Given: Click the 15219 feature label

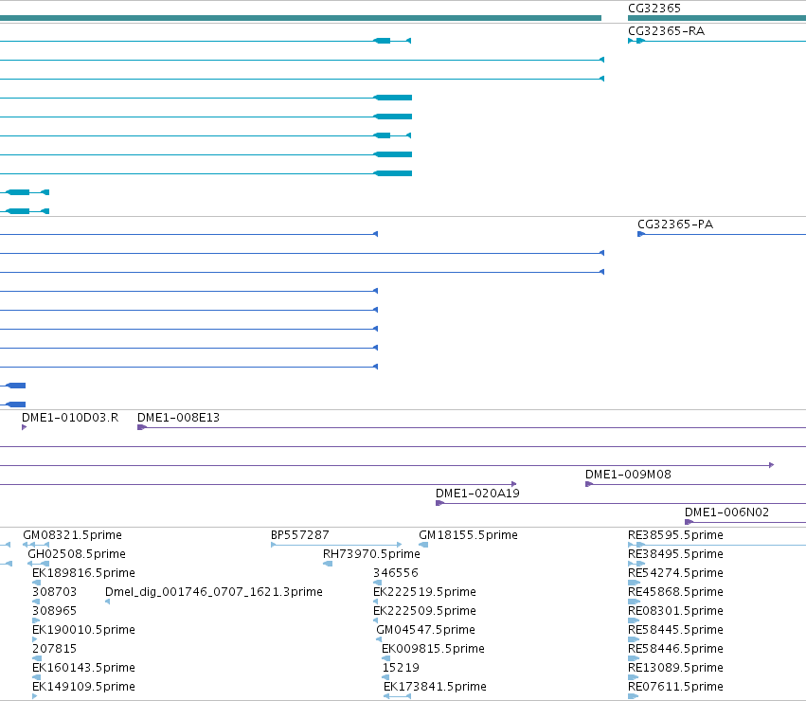Looking at the screenshot, I should click(x=401, y=668).
